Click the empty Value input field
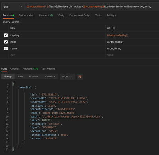159x155 pixels. tap(132, 55)
